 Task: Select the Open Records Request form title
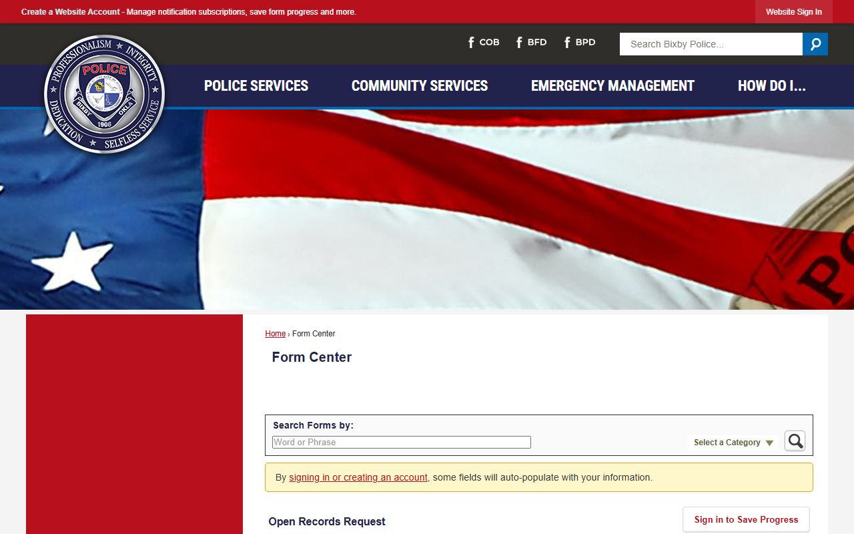327,521
